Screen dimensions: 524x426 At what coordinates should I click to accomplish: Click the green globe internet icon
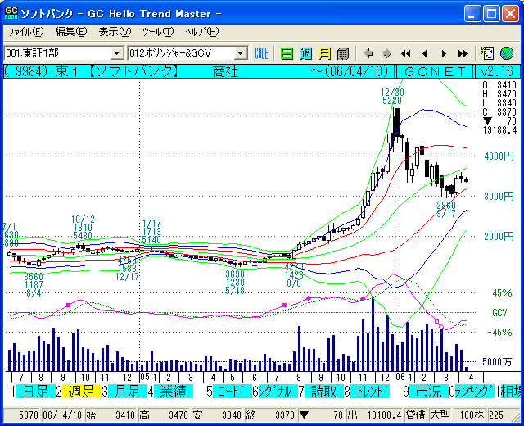coord(507,53)
